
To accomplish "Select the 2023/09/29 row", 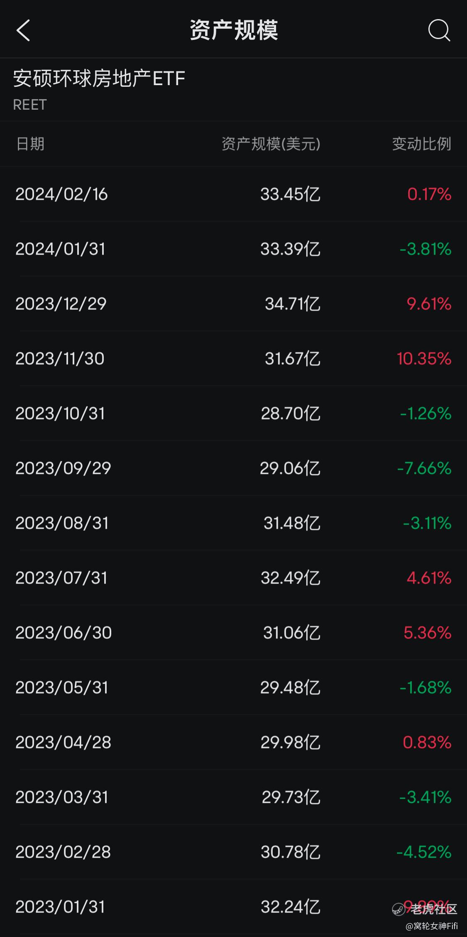I will [x=233, y=468].
